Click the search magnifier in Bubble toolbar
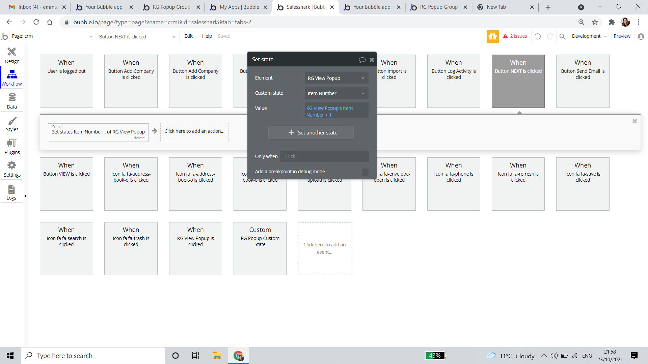 point(562,36)
